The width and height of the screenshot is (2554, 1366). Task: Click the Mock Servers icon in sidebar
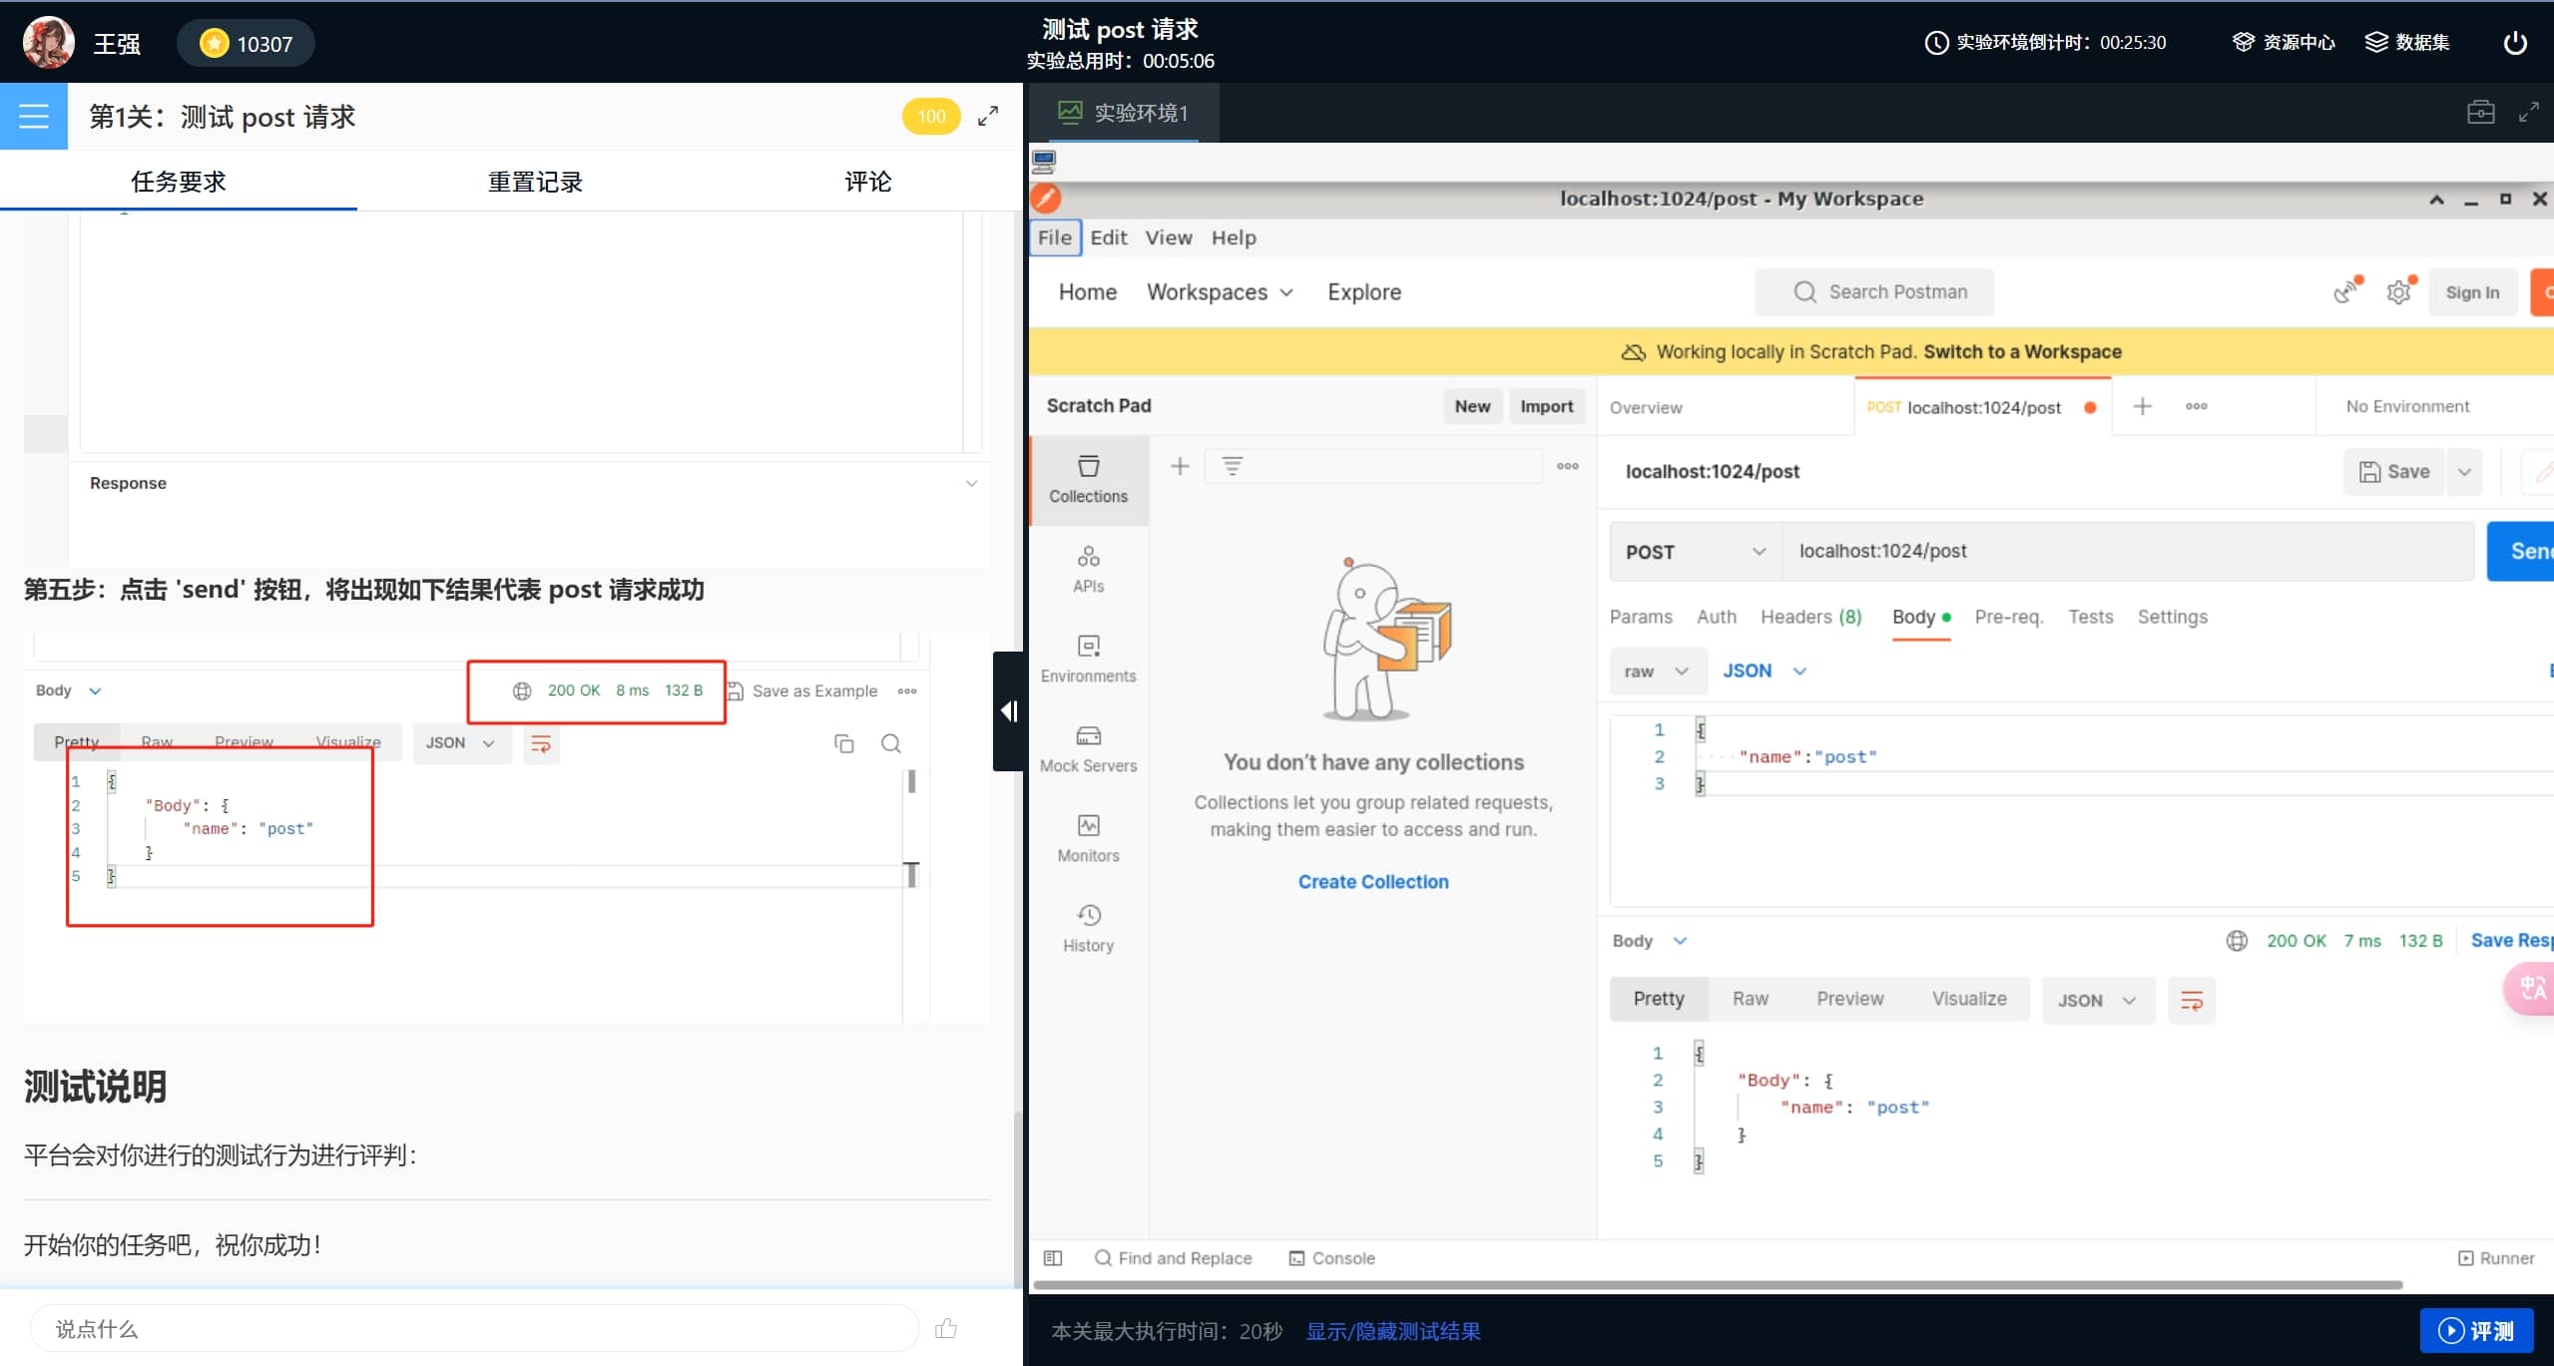click(x=1088, y=748)
